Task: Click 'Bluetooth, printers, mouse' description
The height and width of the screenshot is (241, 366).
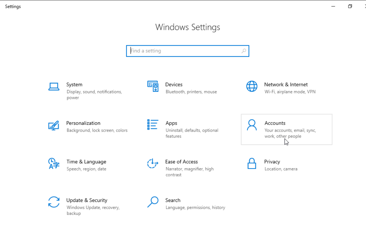Action: click(191, 92)
